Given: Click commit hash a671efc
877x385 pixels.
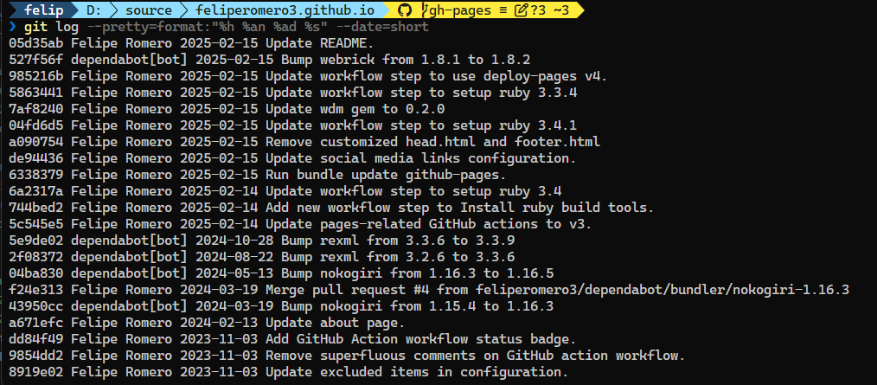Looking at the screenshot, I should tap(35, 323).
